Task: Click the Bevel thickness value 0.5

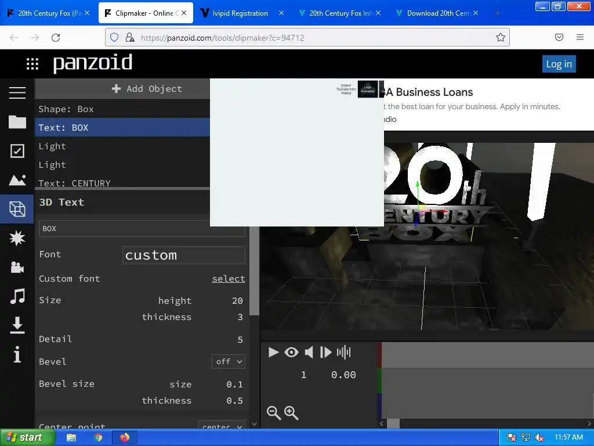Action: pyautogui.click(x=234, y=401)
